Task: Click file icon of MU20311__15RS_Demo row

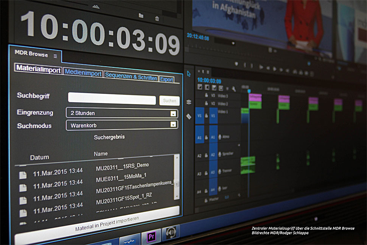Action: [23, 175]
